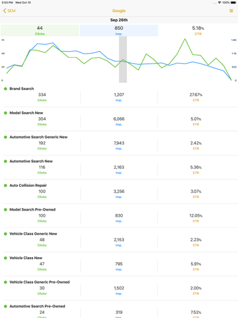Open the hamburger menu icon
Image resolution: width=238 pixels, height=318 pixels.
(231, 11)
